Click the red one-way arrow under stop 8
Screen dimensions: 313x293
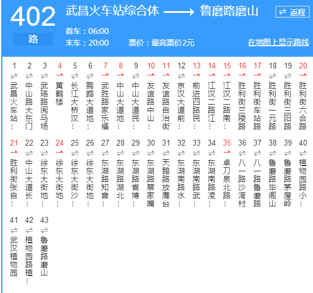[x=121, y=75]
